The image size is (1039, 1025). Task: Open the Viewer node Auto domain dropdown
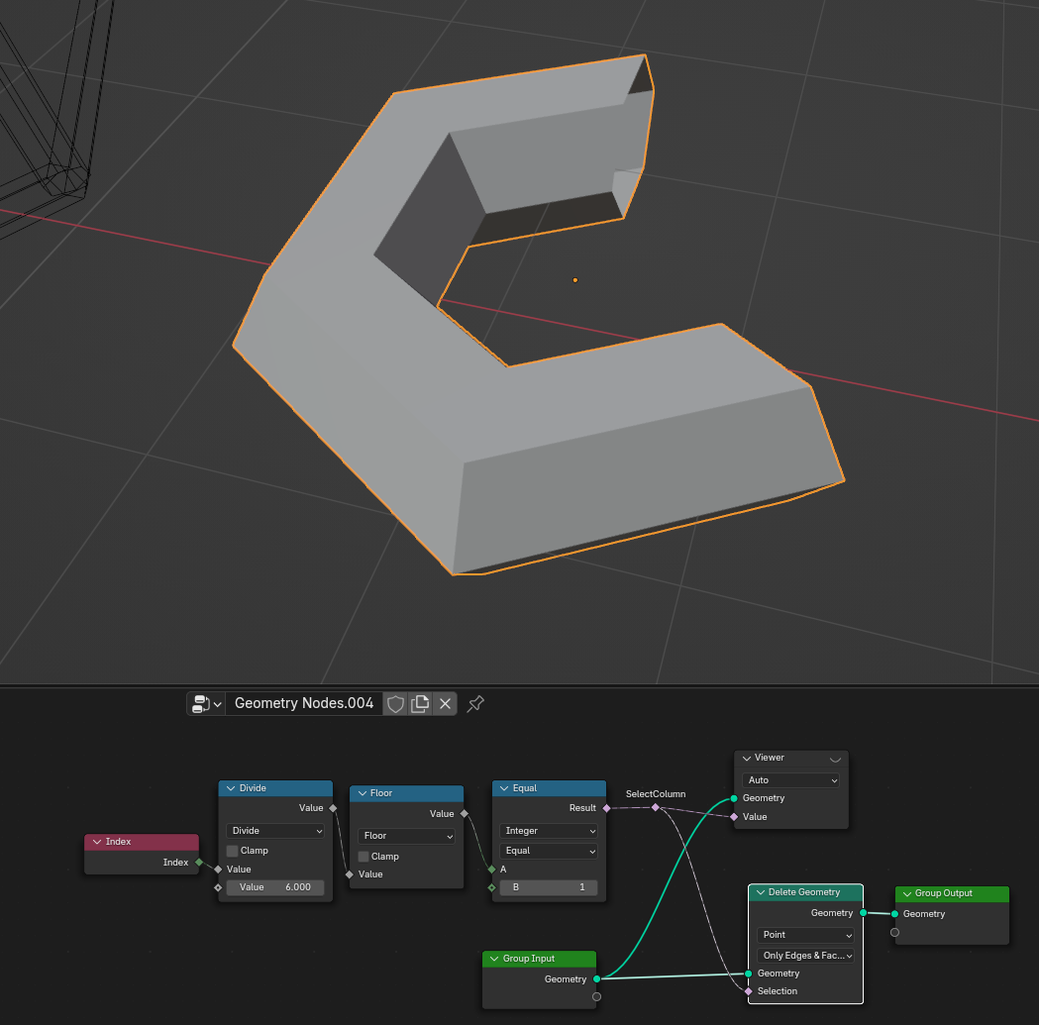790,780
